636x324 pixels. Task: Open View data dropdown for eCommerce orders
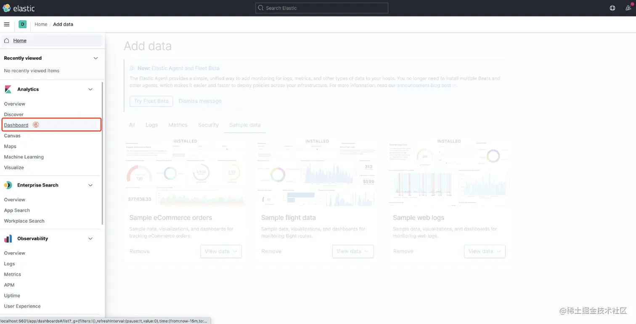[221, 251]
